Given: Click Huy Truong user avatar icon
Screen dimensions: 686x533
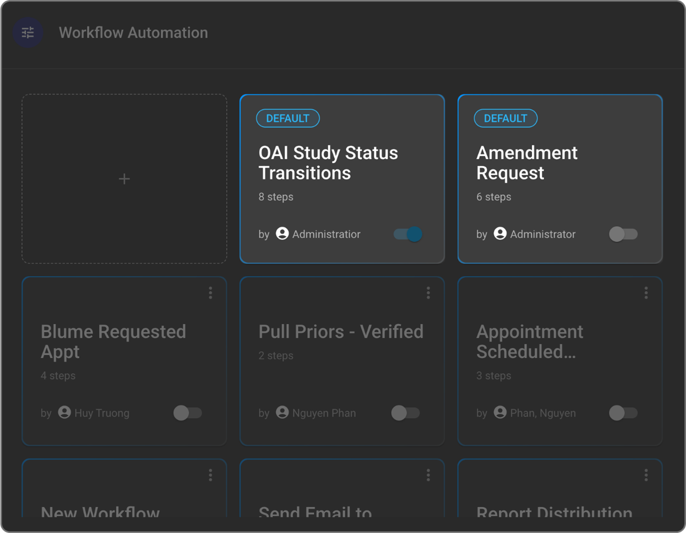Looking at the screenshot, I should click(x=64, y=412).
